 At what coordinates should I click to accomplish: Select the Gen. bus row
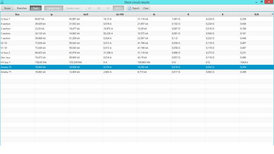click(x=137, y=58)
